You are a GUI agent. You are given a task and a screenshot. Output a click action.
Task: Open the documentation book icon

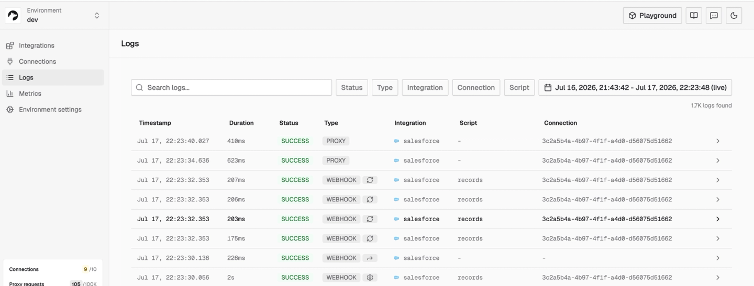point(694,16)
